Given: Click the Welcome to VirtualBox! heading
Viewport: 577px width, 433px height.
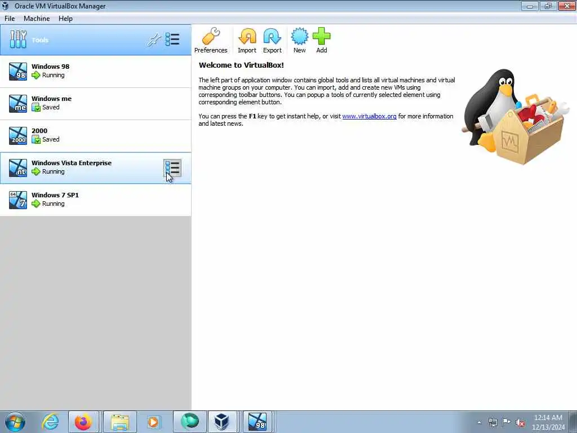Looking at the screenshot, I should [x=241, y=65].
